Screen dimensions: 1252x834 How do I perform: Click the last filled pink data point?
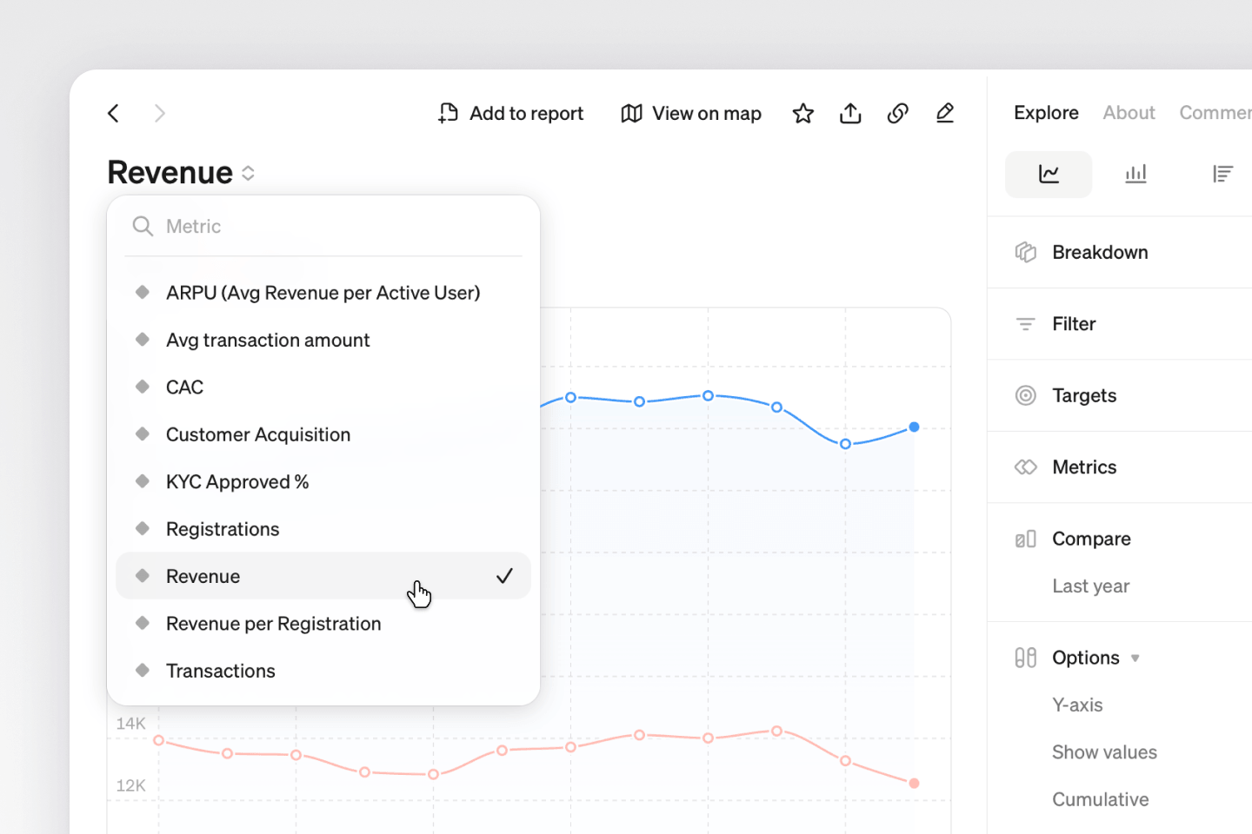(914, 783)
